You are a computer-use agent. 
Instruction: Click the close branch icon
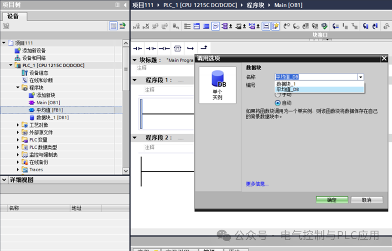pyautogui.click(x=204, y=48)
